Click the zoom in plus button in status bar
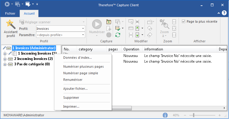 click(x=219, y=115)
